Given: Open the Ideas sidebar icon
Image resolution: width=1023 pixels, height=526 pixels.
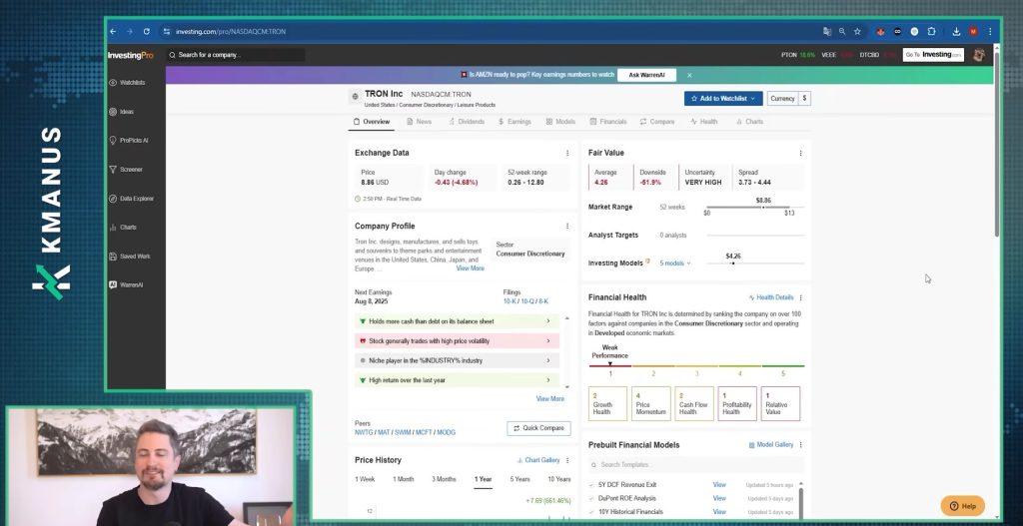Looking at the screenshot, I should click(113, 112).
